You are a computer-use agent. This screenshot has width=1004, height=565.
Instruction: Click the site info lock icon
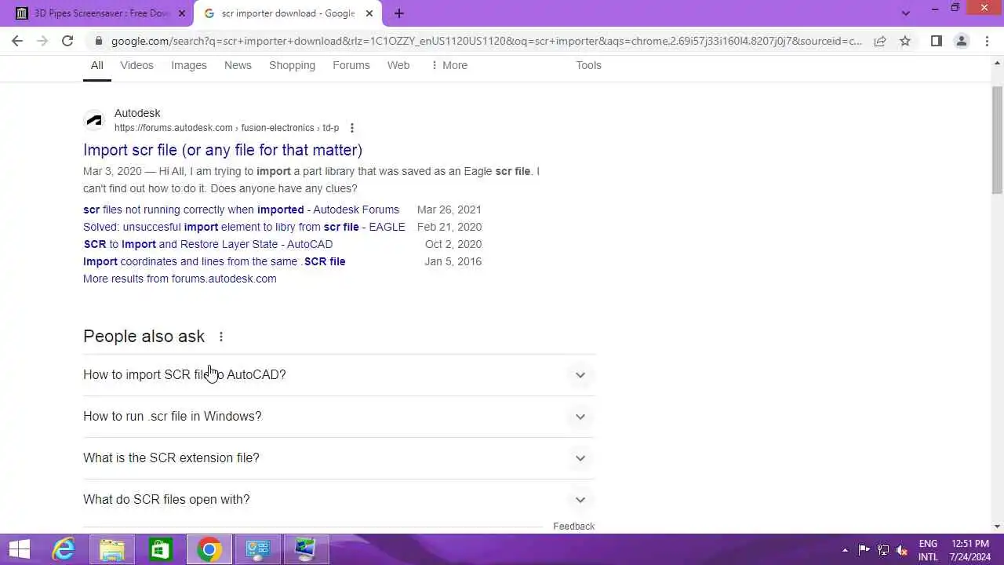point(98,41)
